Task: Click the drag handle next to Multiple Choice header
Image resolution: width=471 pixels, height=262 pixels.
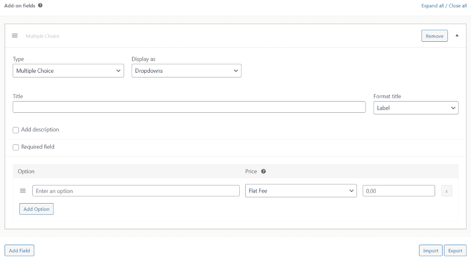Action: (15, 36)
